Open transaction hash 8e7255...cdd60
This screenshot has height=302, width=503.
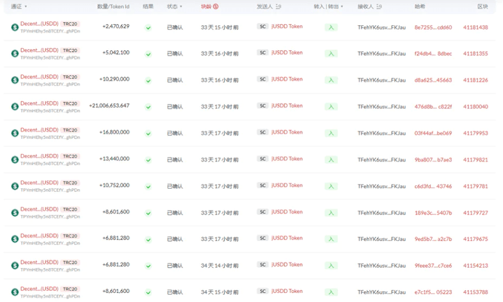click(x=433, y=27)
